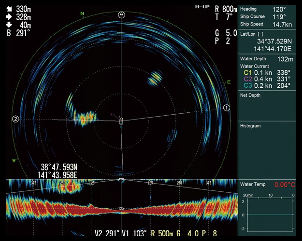Select the circled A heading marker
The width and height of the screenshot is (302, 241).
tap(121, 15)
